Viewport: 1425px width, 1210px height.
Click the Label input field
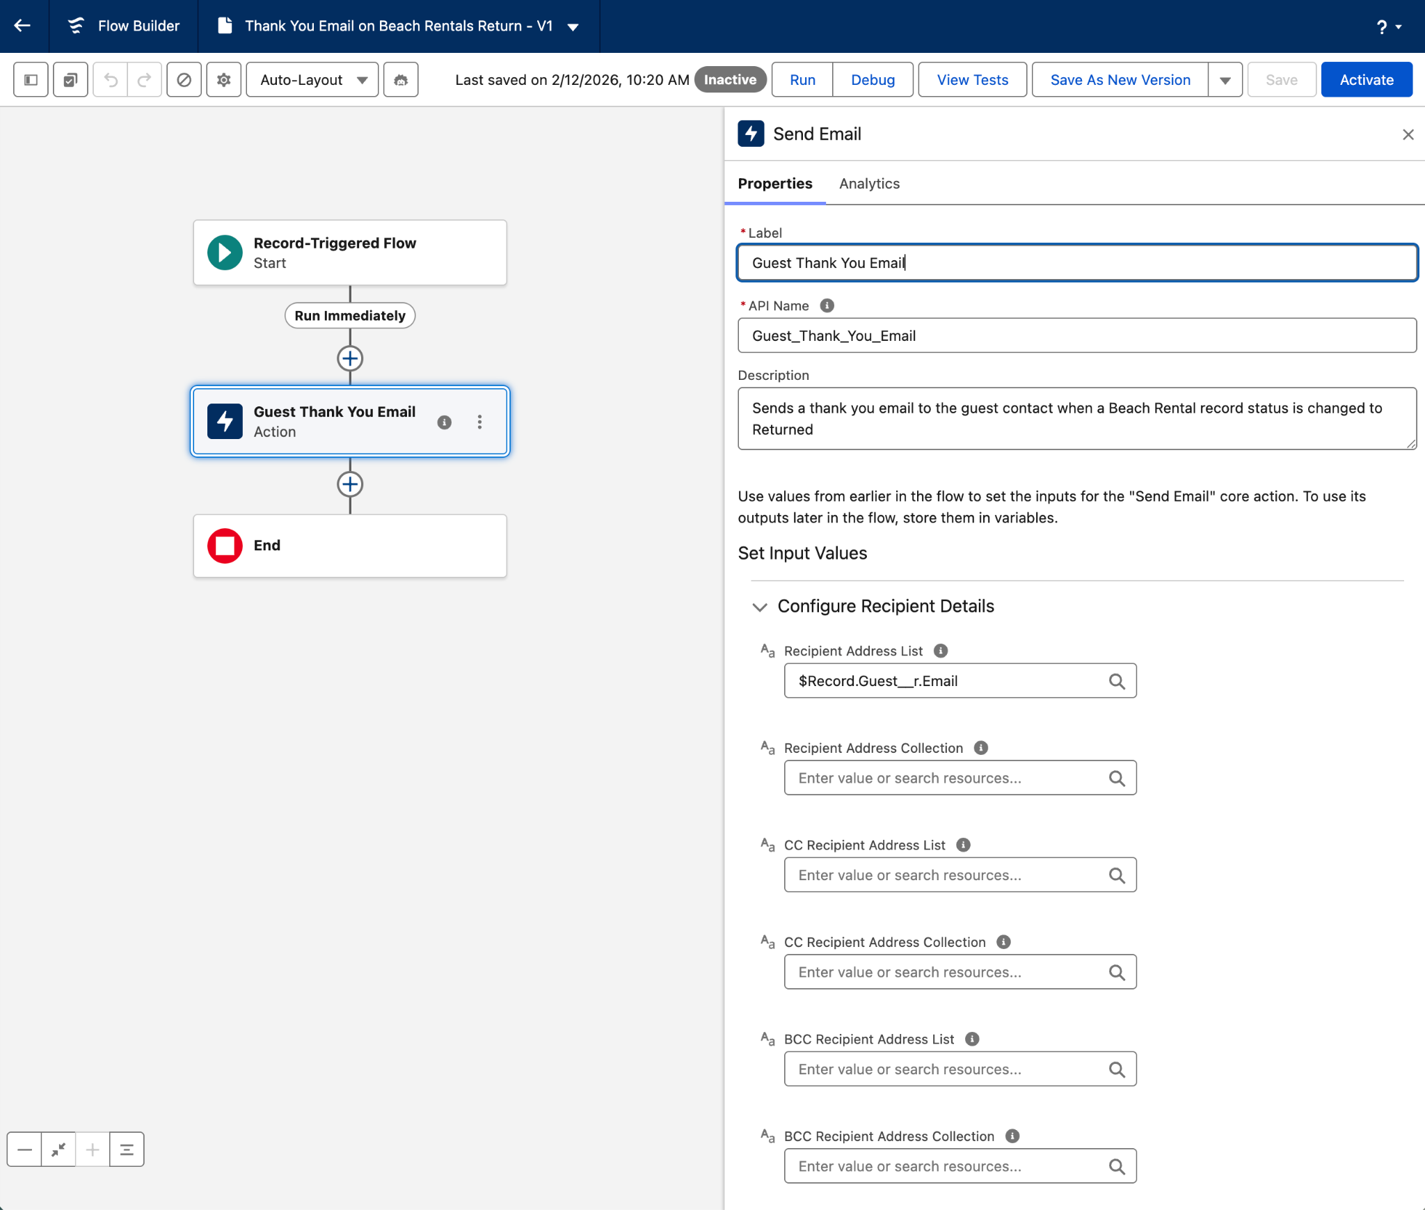point(1077,263)
